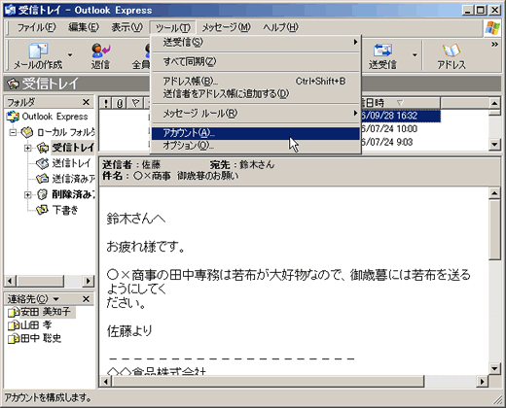Screen dimensions: 506x408
Task: Click Outlook Express title bar icon
Action: click(x=10, y=10)
